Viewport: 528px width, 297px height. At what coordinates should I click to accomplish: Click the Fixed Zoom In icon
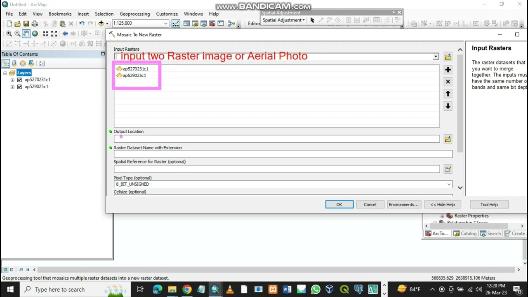coord(45,33)
